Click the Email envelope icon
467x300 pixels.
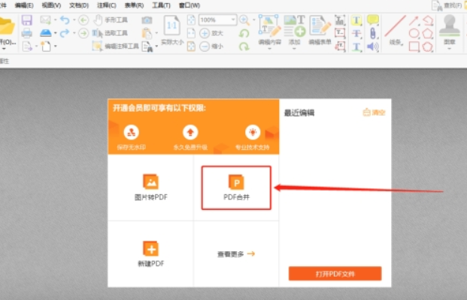pos(45,20)
